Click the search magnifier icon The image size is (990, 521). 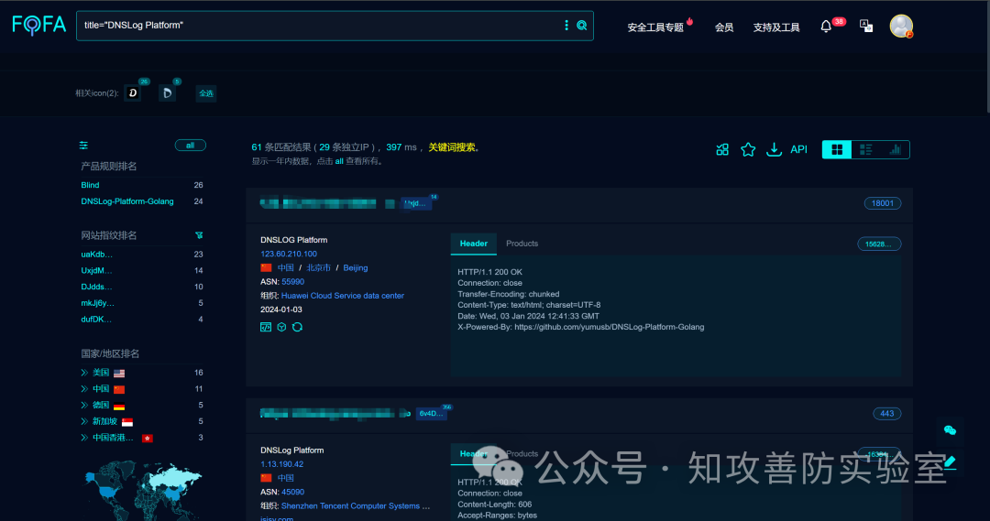point(582,26)
